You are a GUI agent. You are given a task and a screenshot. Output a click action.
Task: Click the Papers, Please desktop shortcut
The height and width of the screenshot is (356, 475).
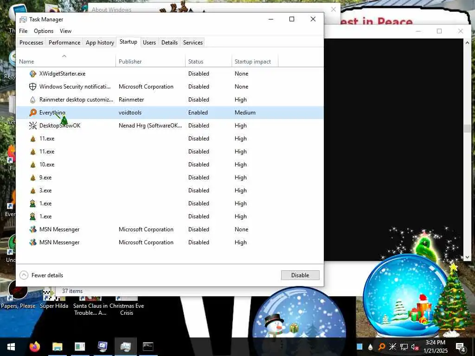[18, 294]
